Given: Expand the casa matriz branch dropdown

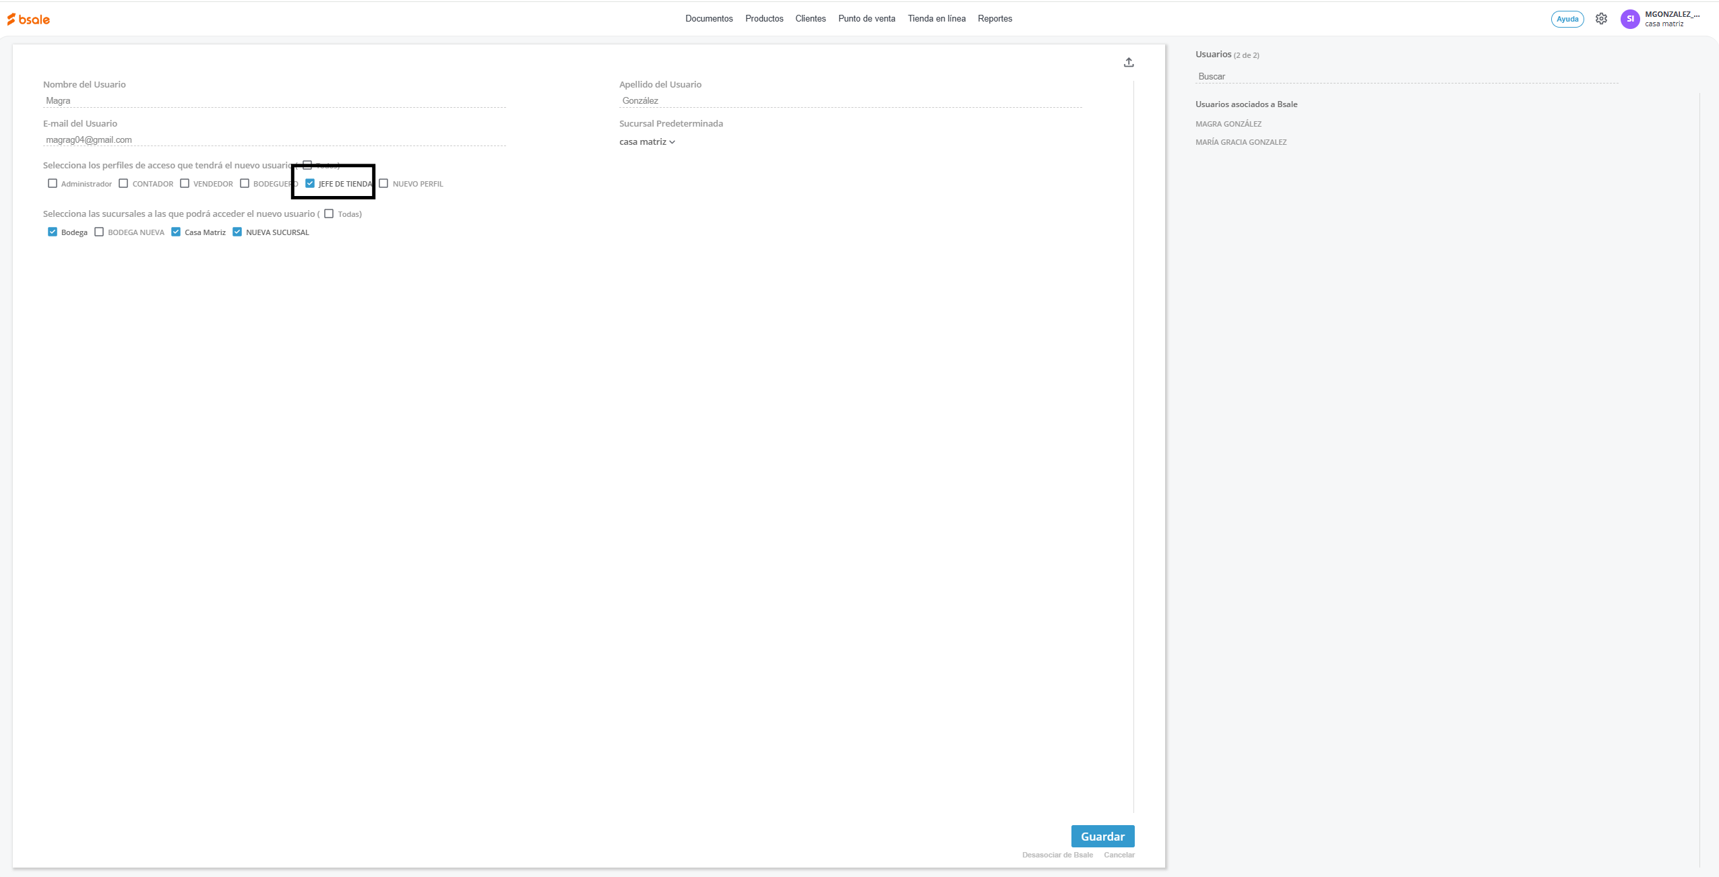Looking at the screenshot, I should [647, 141].
